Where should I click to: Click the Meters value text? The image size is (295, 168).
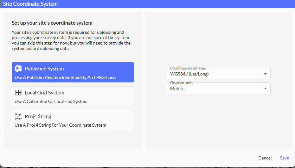[177, 89]
